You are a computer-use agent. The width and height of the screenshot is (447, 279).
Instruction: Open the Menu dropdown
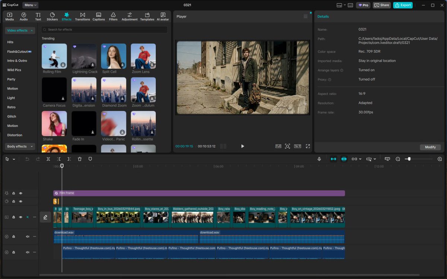30,5
